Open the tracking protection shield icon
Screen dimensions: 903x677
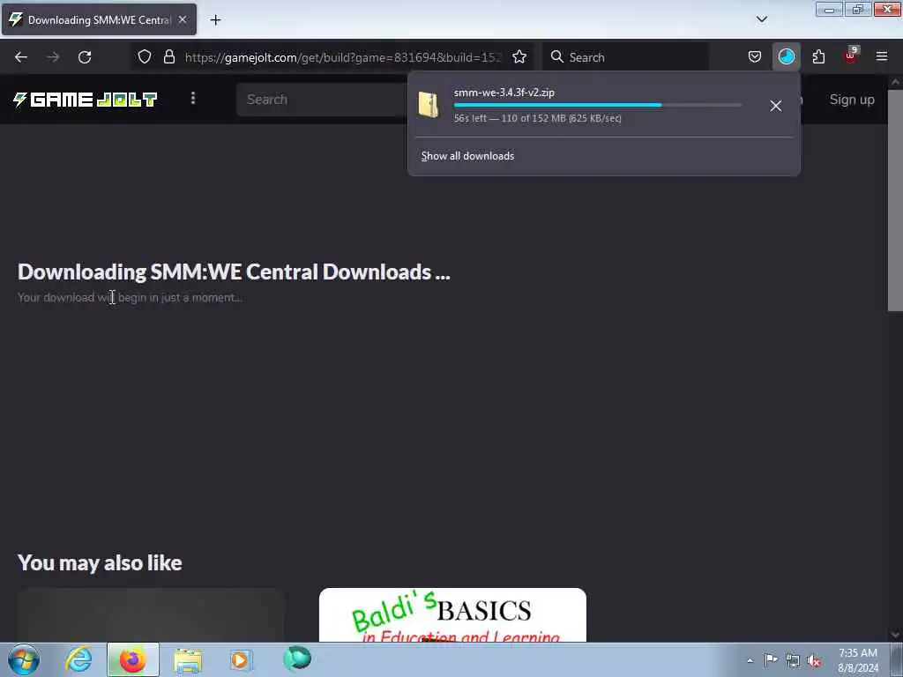[145, 57]
